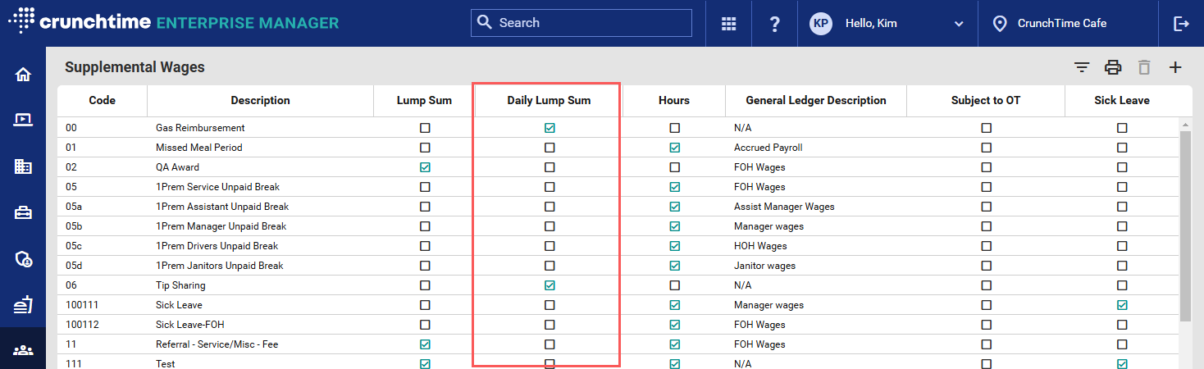Select the Test description in row 111

(165, 363)
